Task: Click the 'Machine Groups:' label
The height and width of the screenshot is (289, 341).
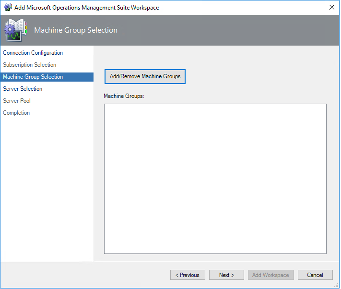Action: click(x=124, y=96)
